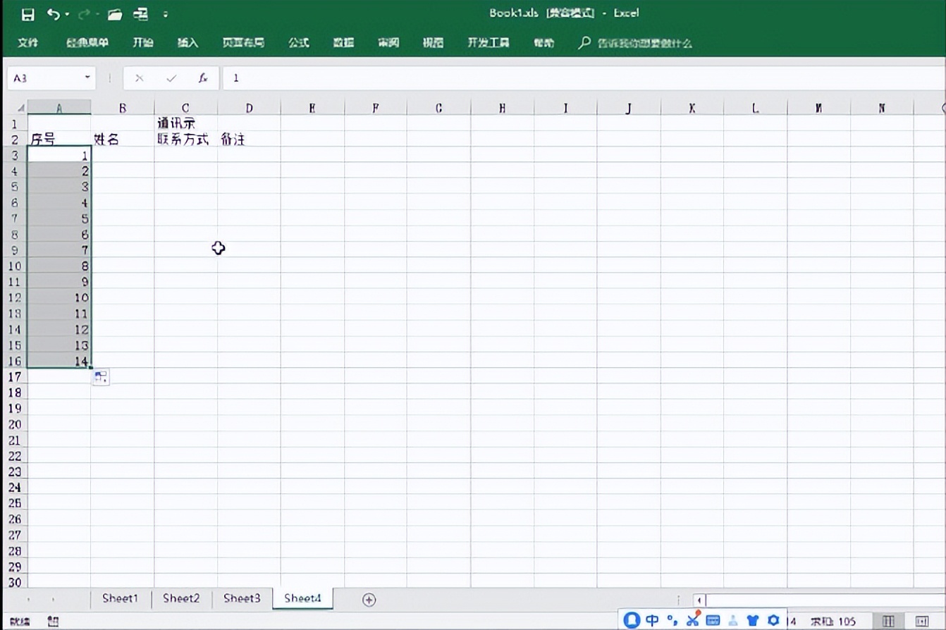Click the greyed Redo arrow icon
This screenshot has width=946, height=630.
click(84, 14)
